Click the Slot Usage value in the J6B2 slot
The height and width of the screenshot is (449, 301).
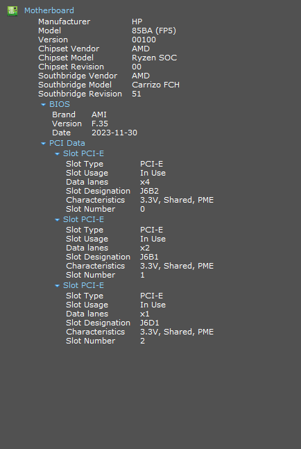pos(153,173)
